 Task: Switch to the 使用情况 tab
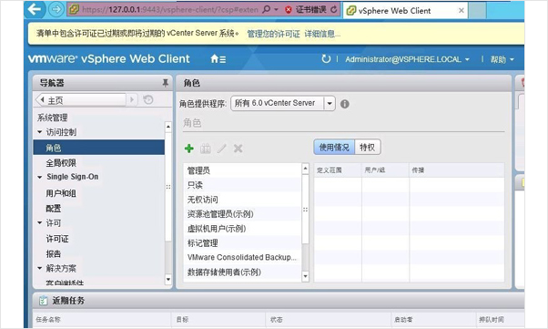point(334,147)
